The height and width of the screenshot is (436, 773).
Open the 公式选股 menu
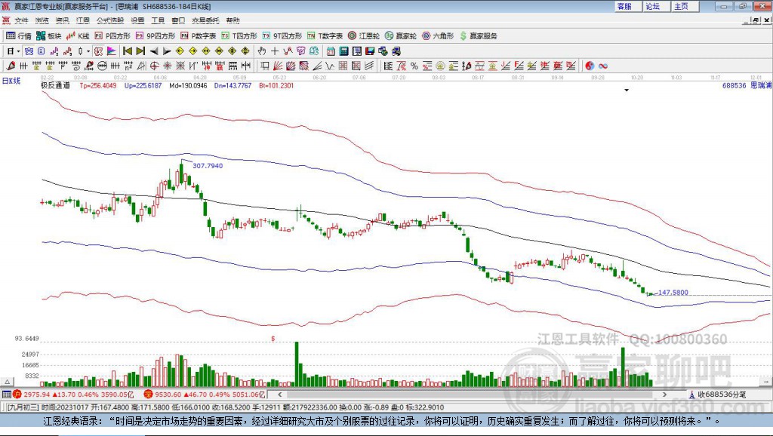(110, 20)
